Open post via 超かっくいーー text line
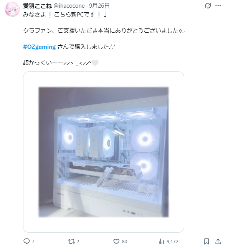Viewport: 236px width, 252px height. pos(61,63)
